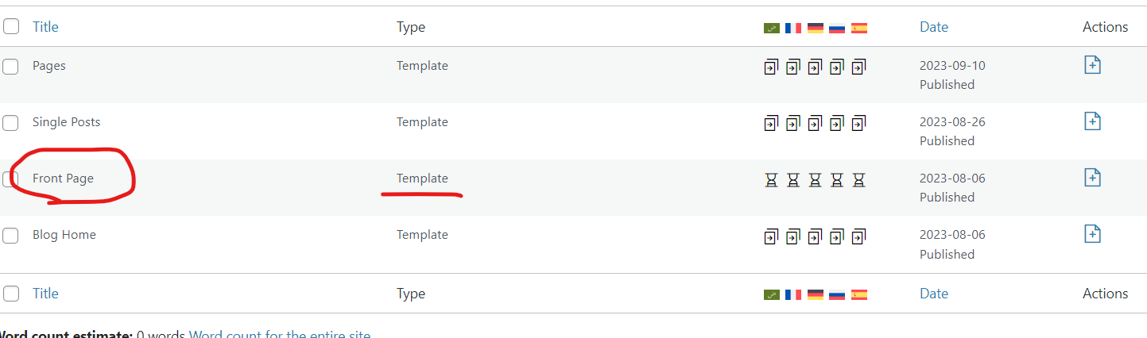Click the add-note icon for Blog Home row
Screen dimensions: 1147x338
pyautogui.click(x=1093, y=234)
